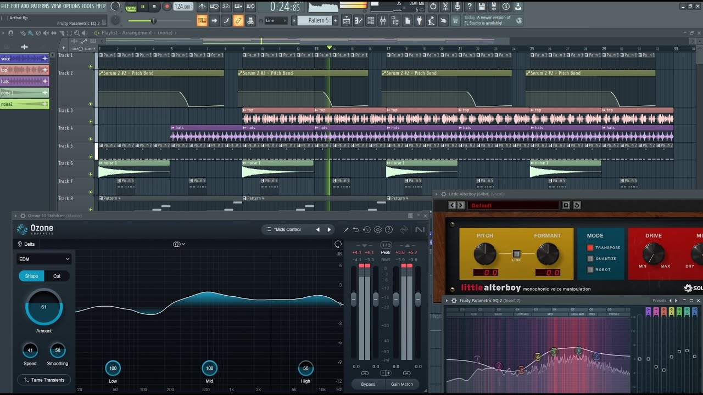Click the Amount dial showing 61

[44, 307]
